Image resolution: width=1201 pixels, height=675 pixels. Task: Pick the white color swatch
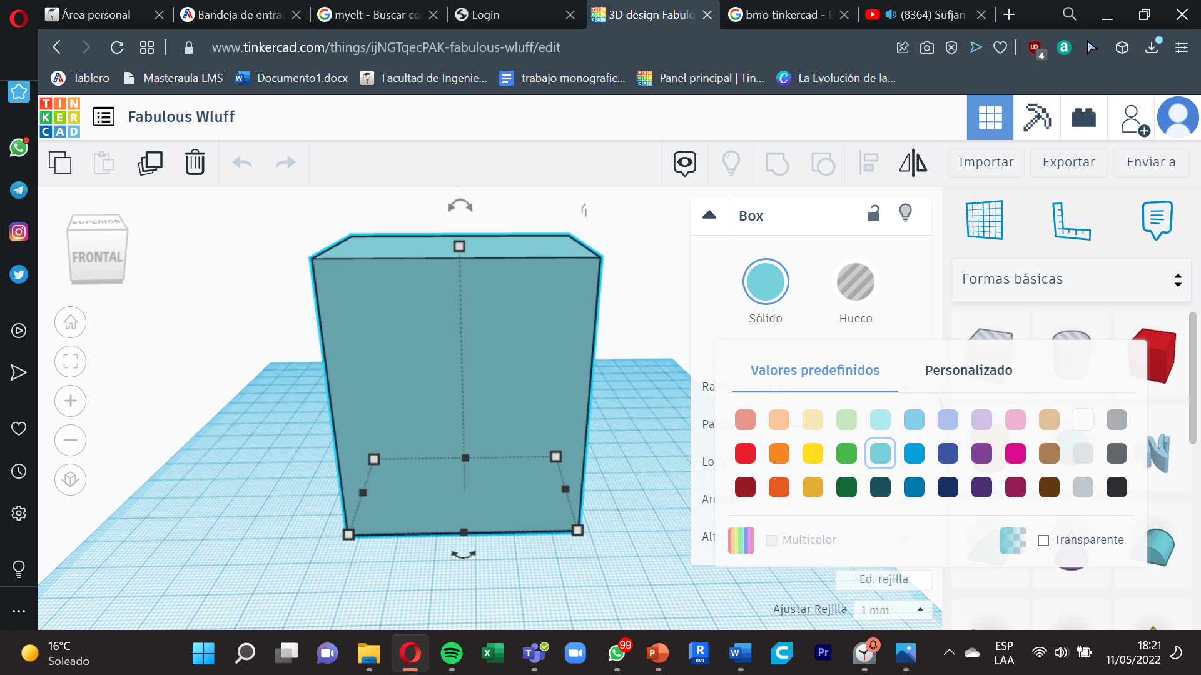tap(1083, 420)
